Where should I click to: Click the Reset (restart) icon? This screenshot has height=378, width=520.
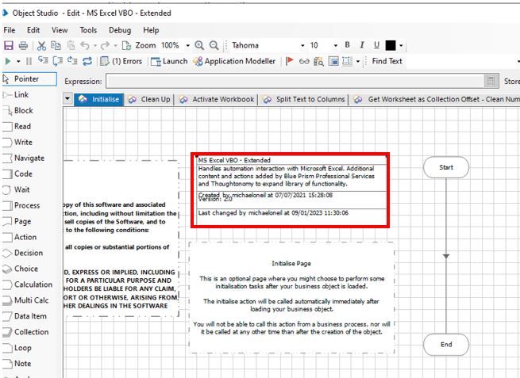[87, 61]
